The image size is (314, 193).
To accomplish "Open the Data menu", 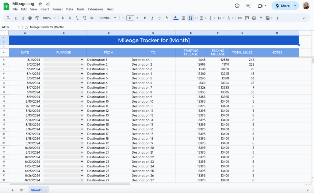I will [x=70, y=9].
